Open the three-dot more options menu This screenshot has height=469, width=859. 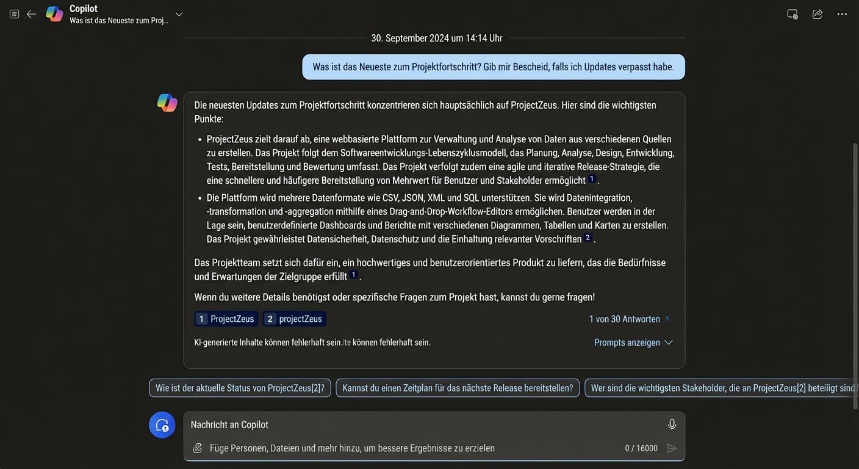(x=842, y=14)
